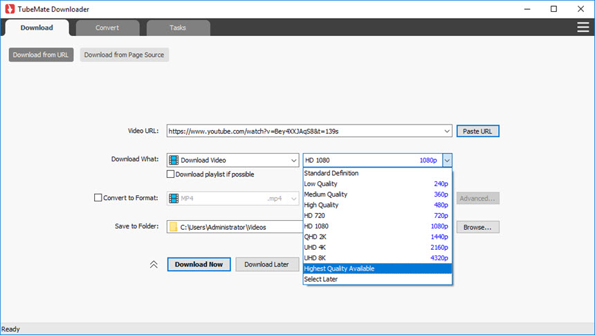Enable Download playlist if possible checkbox
Image resolution: width=595 pixels, height=335 pixels.
tap(171, 174)
